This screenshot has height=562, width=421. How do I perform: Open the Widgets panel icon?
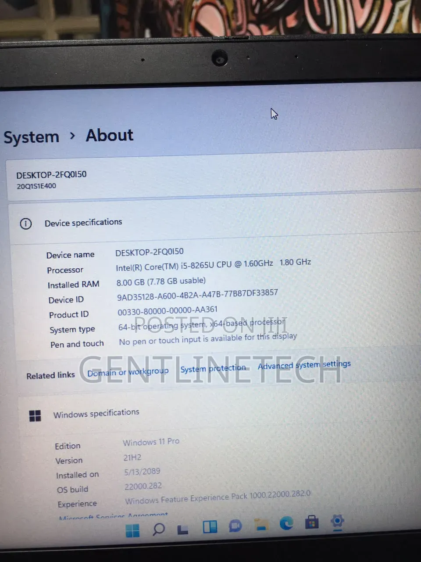coord(210,527)
